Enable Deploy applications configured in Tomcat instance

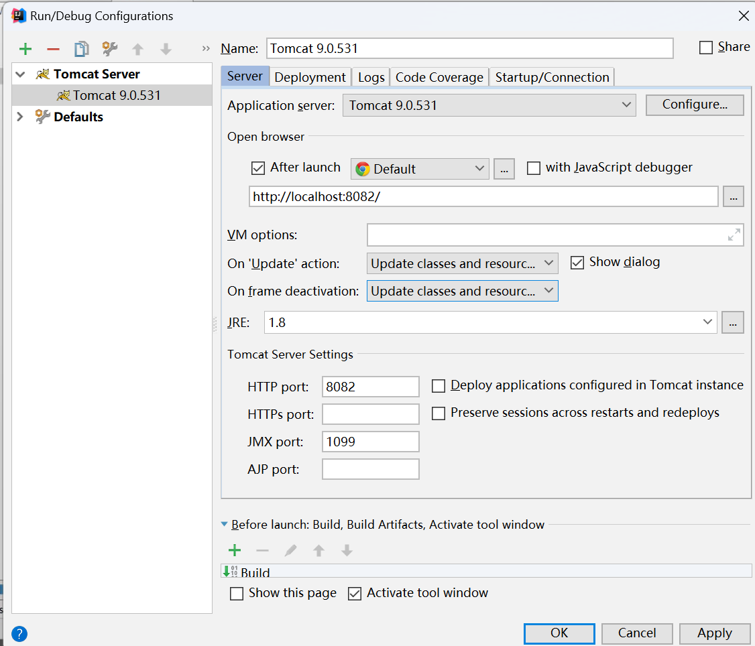pos(438,386)
